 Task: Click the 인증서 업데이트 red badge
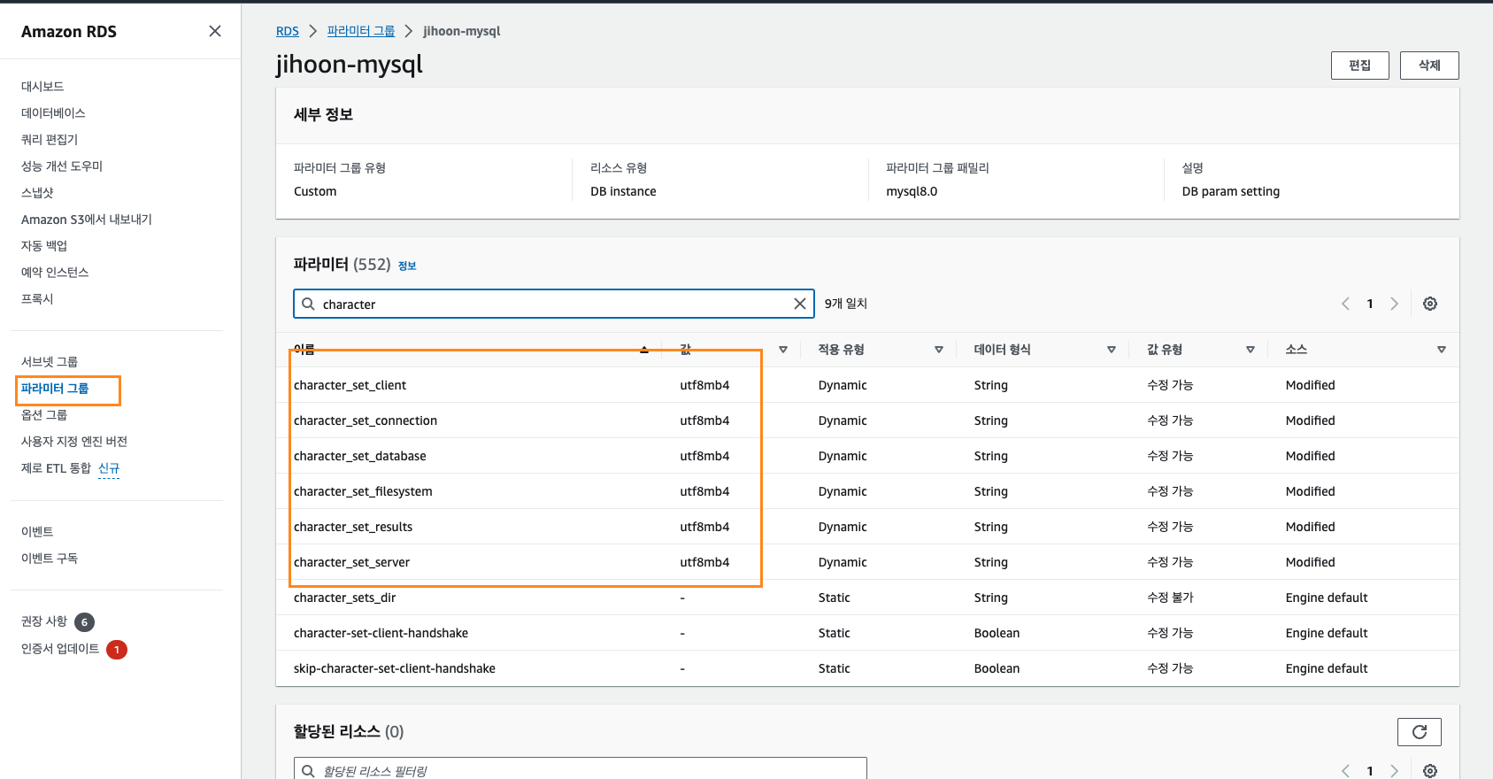click(x=117, y=650)
